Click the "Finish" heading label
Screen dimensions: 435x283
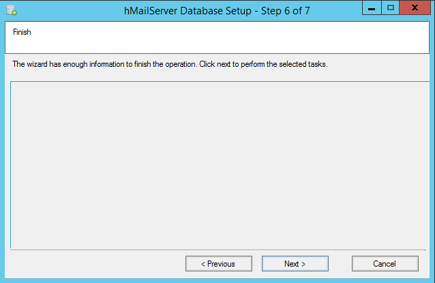(22, 32)
